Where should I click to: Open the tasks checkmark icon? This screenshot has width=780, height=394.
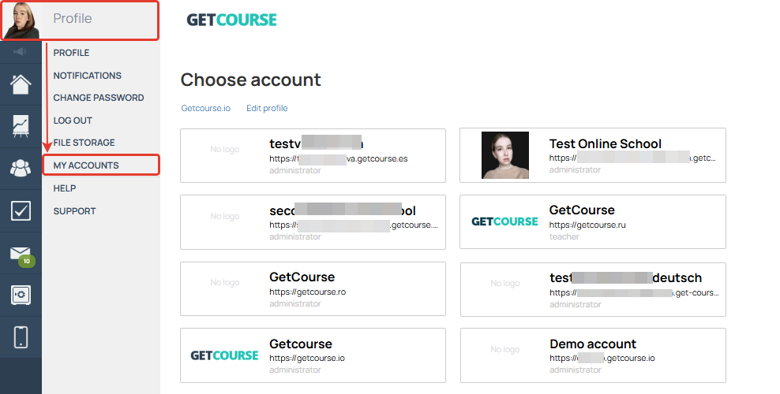(x=21, y=211)
